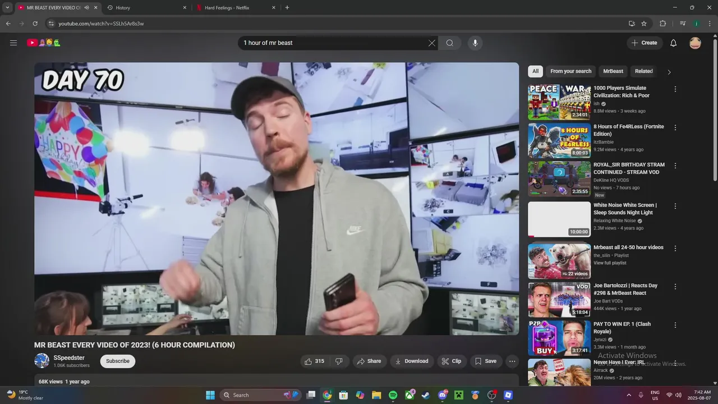Screen dimensions: 718x404
Task: Click the Chrome address bar URL
Action: [101, 24]
